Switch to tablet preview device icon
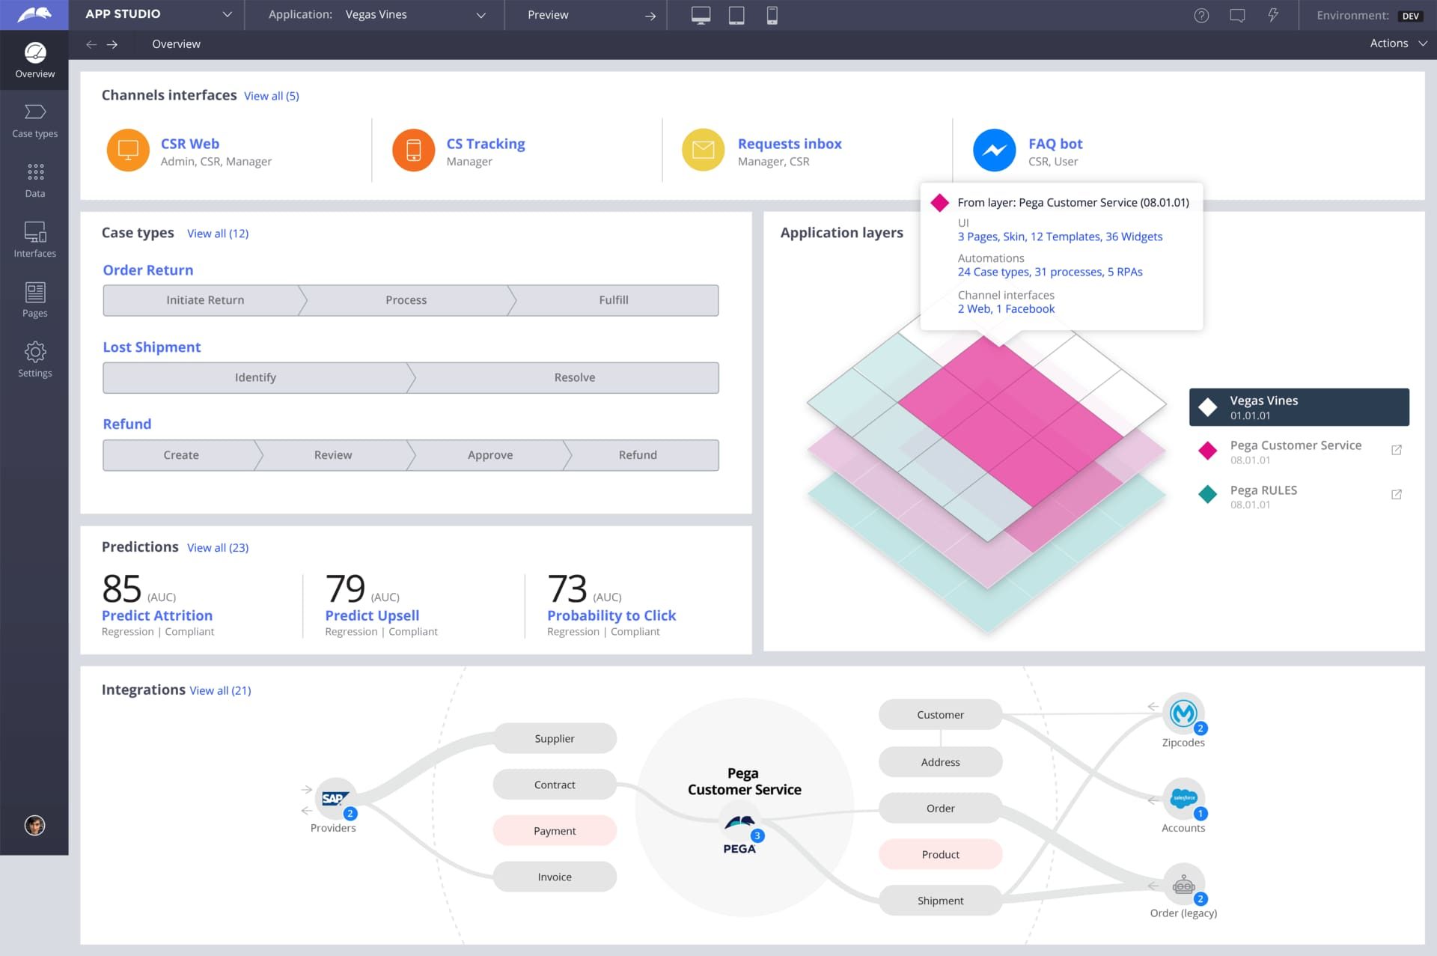The width and height of the screenshot is (1437, 956). tap(736, 15)
